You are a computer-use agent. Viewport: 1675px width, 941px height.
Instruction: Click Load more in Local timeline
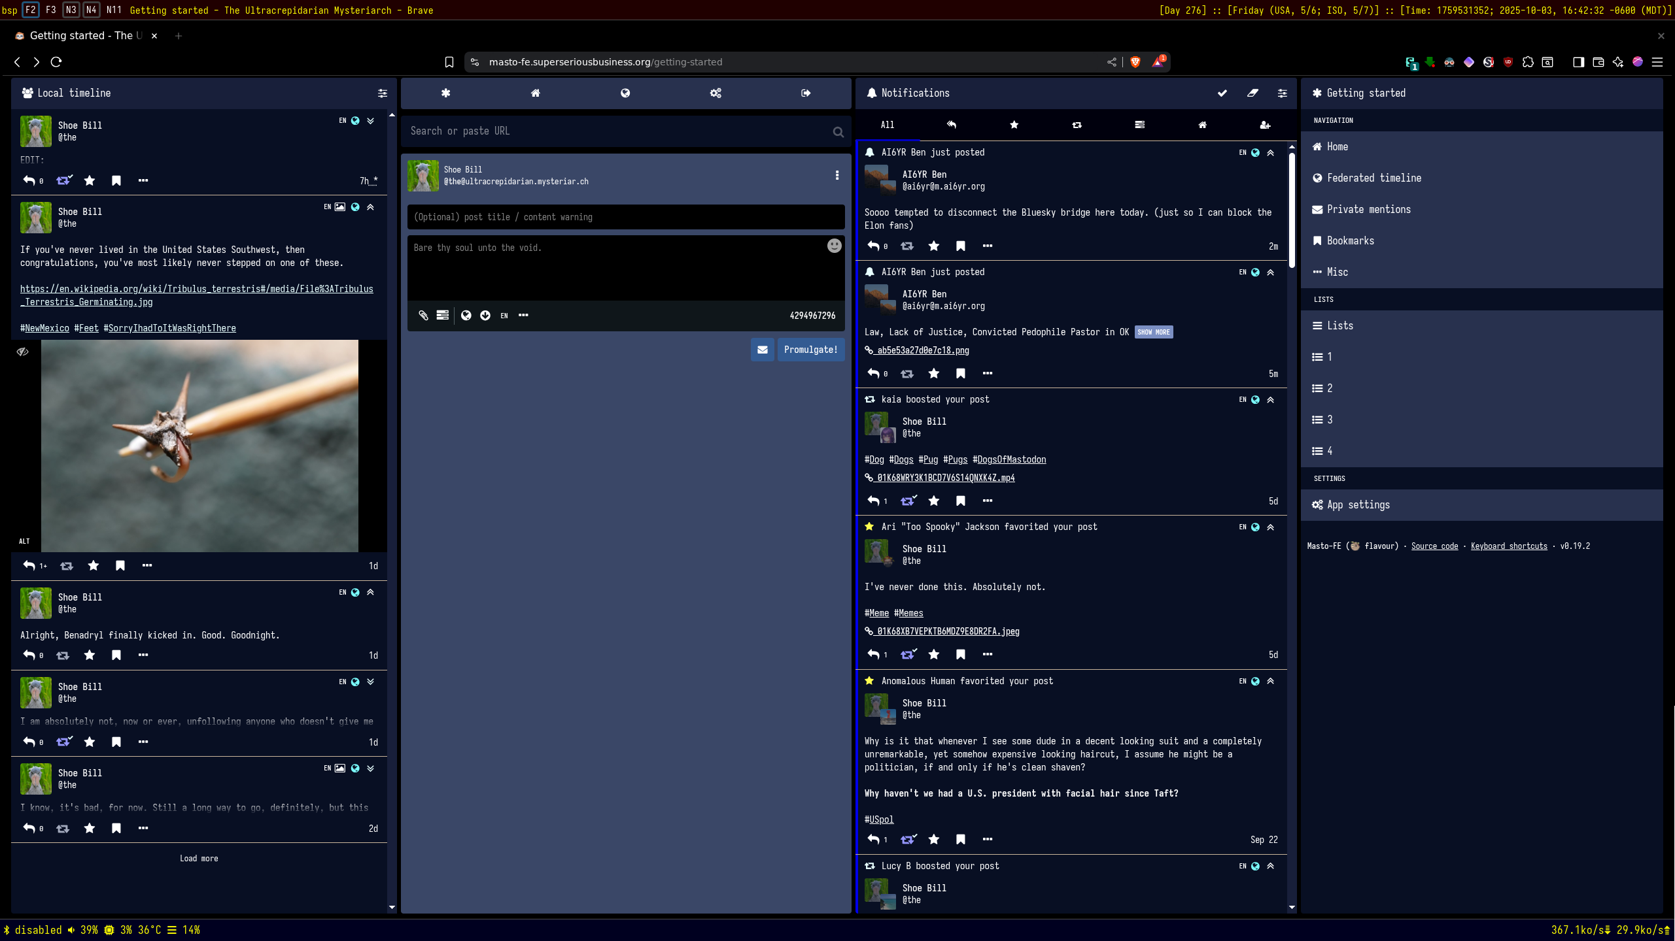(199, 859)
